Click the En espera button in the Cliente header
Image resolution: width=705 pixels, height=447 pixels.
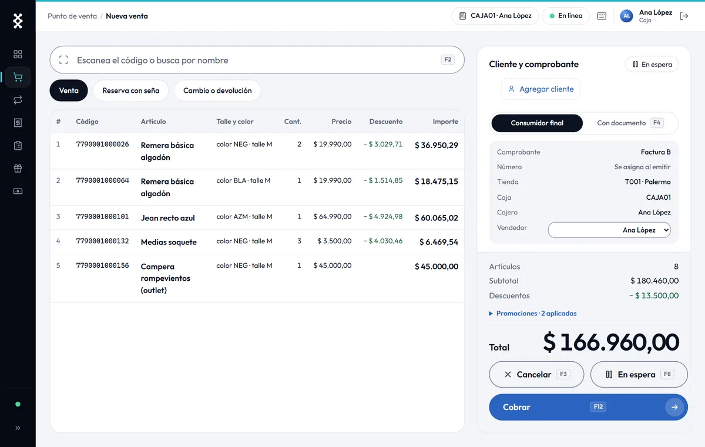(652, 64)
